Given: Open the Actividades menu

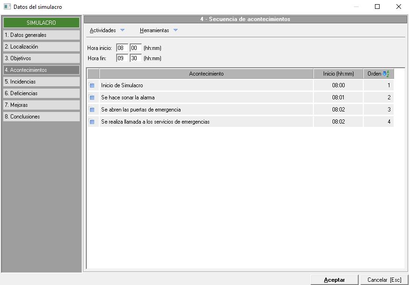Looking at the screenshot, I should point(103,30).
